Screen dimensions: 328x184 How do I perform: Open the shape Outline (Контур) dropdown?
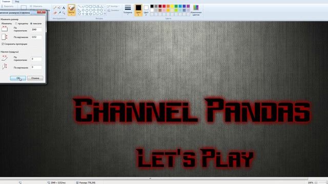[114, 6]
